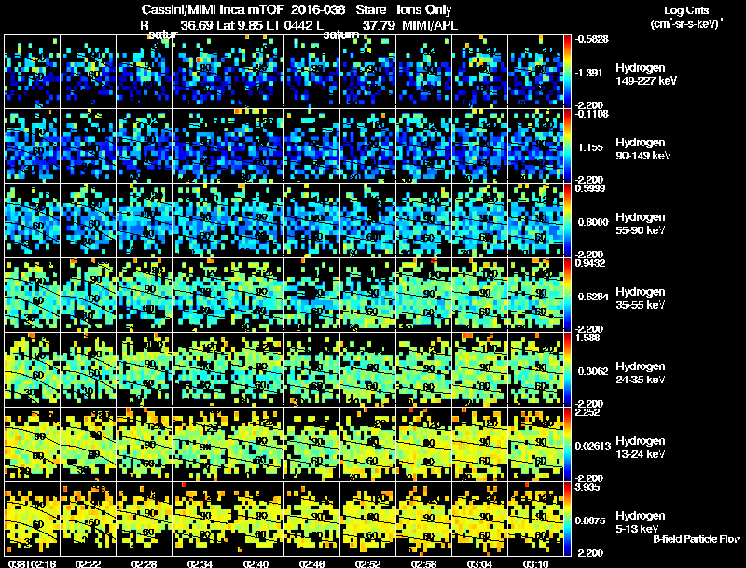The width and height of the screenshot is (746, 568).
Task: Click the 13-24 keV image at 03:10
Action: point(535,444)
